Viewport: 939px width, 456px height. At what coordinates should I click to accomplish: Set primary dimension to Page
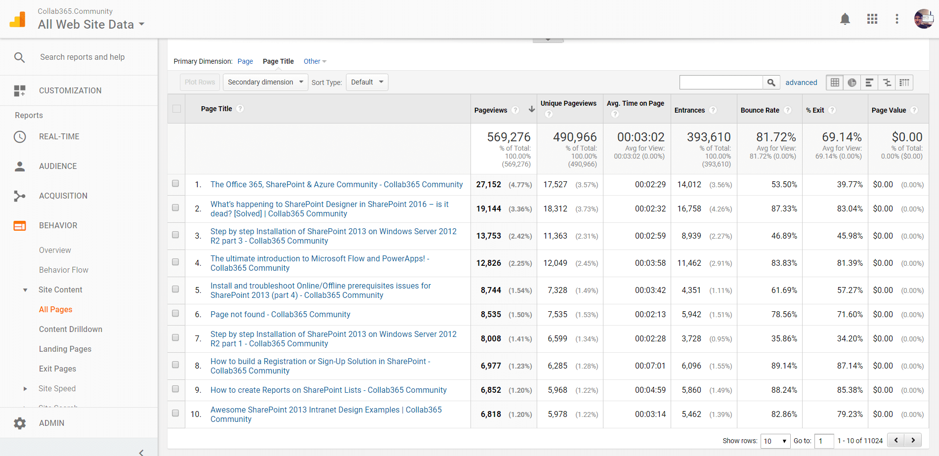tap(245, 61)
